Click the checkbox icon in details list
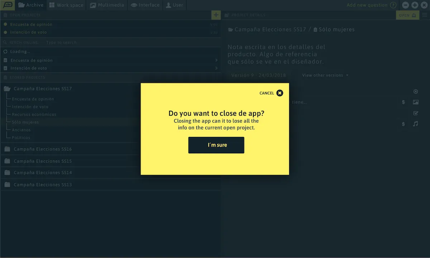The width and height of the screenshot is (430, 258). tap(416, 113)
